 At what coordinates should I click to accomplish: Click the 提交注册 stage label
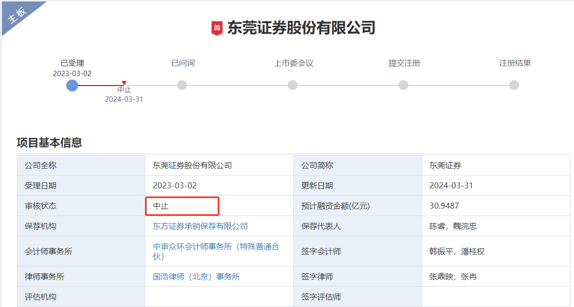[404, 63]
